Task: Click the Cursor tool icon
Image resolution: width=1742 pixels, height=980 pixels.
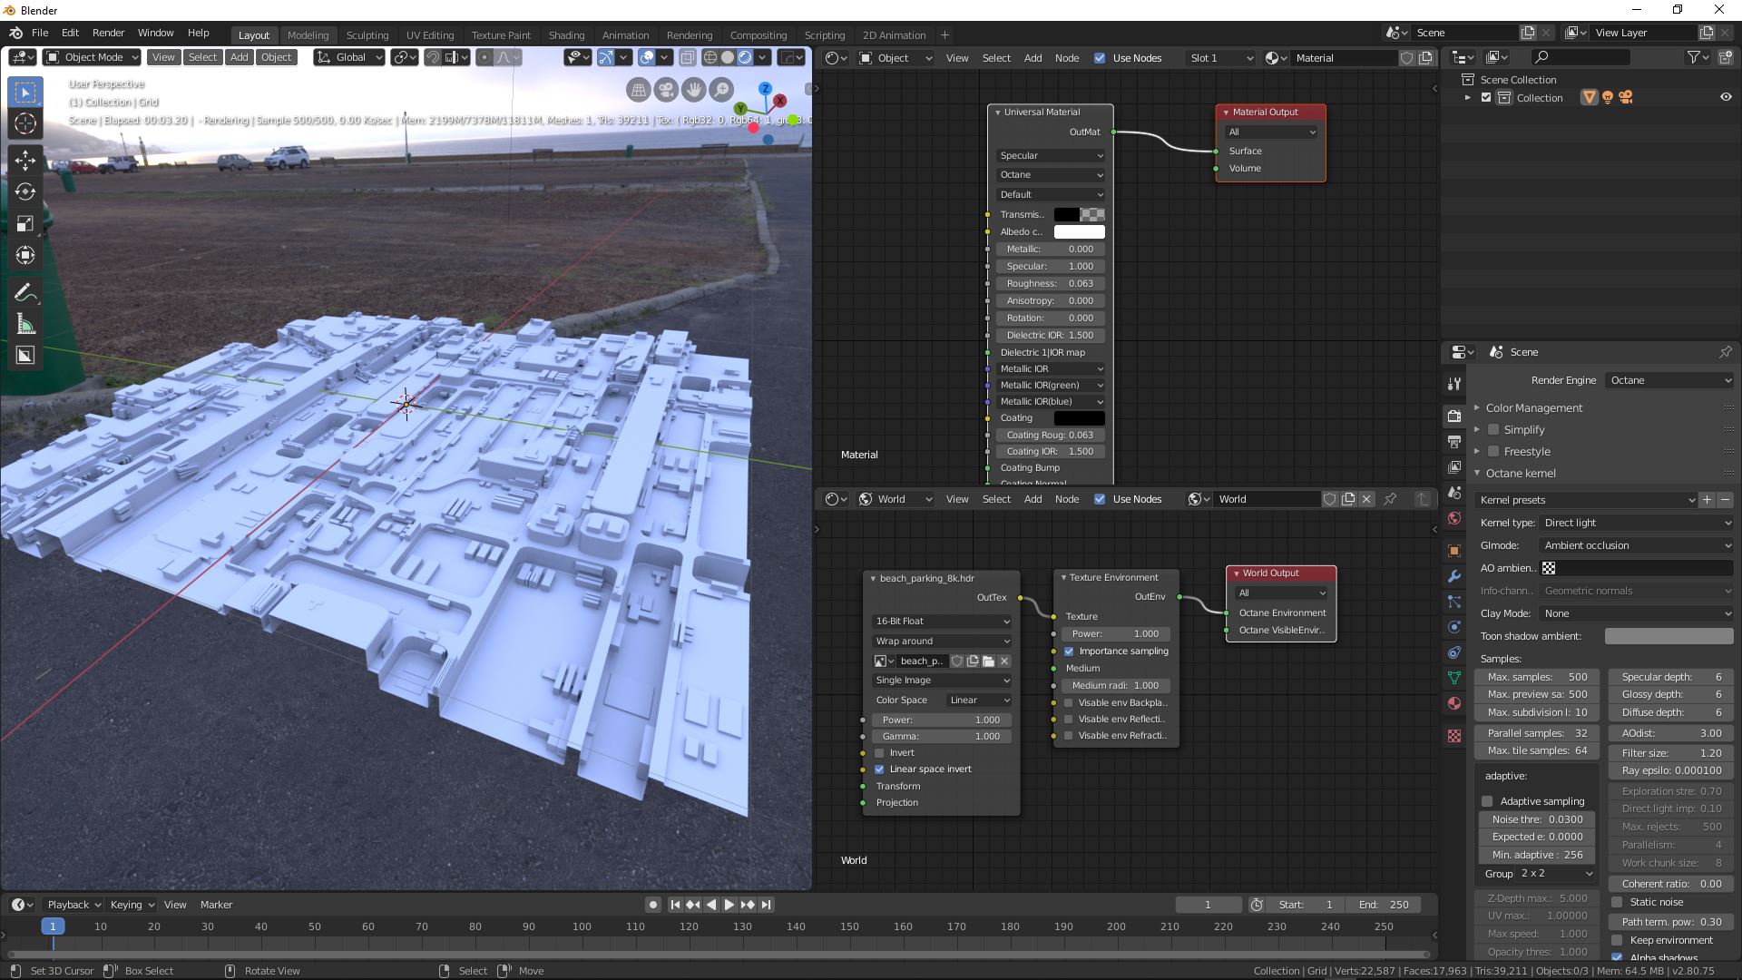Action: point(25,124)
